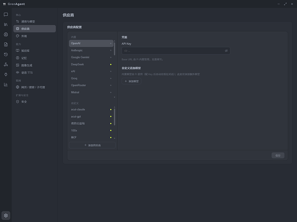Focus the API Key input field

[x=176, y=51]
